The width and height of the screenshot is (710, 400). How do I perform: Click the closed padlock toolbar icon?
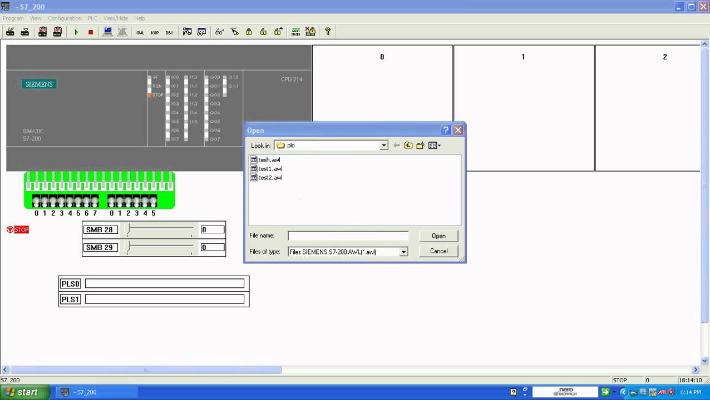click(249, 32)
